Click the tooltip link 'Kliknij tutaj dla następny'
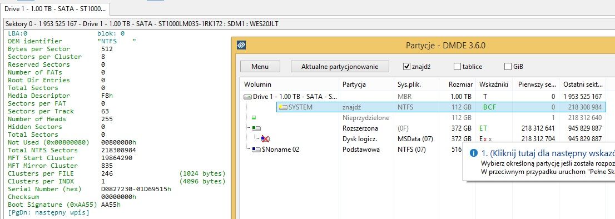Image resolution: width=615 pixels, height=219 pixels. pos(548,153)
